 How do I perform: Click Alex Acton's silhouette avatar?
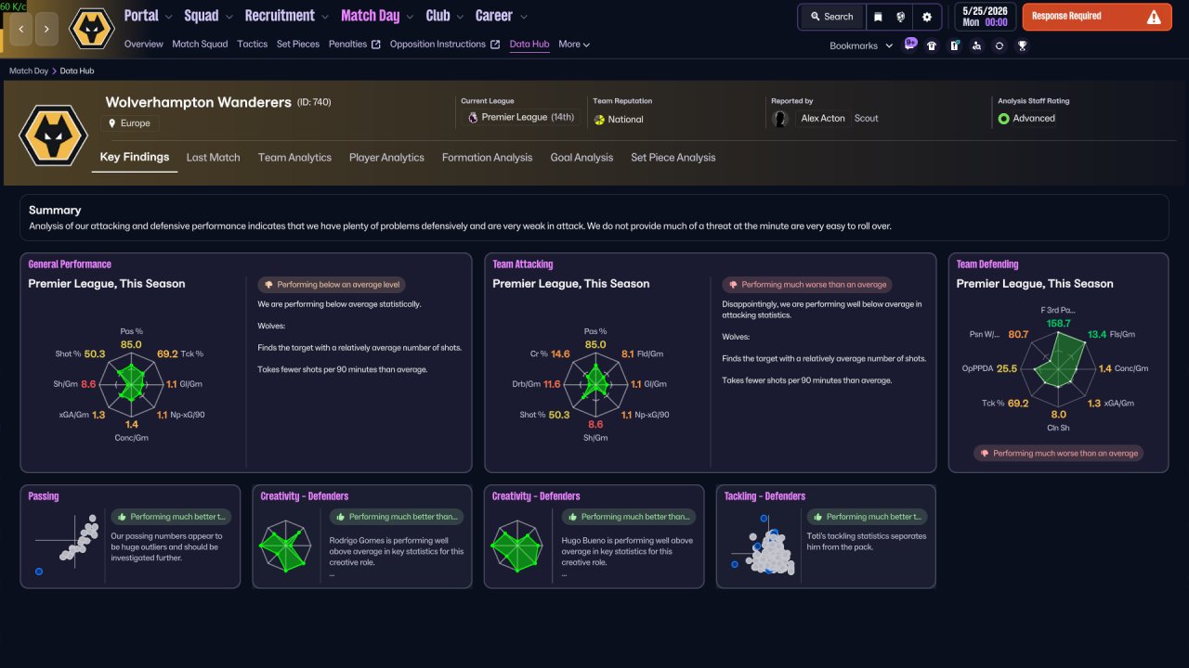781,119
